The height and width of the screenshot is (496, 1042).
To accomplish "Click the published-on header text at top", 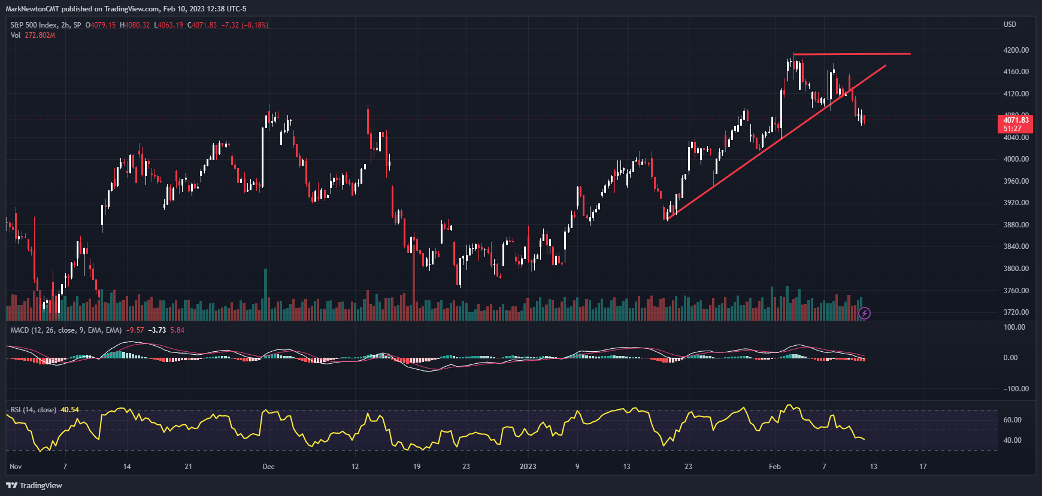I will point(126,9).
